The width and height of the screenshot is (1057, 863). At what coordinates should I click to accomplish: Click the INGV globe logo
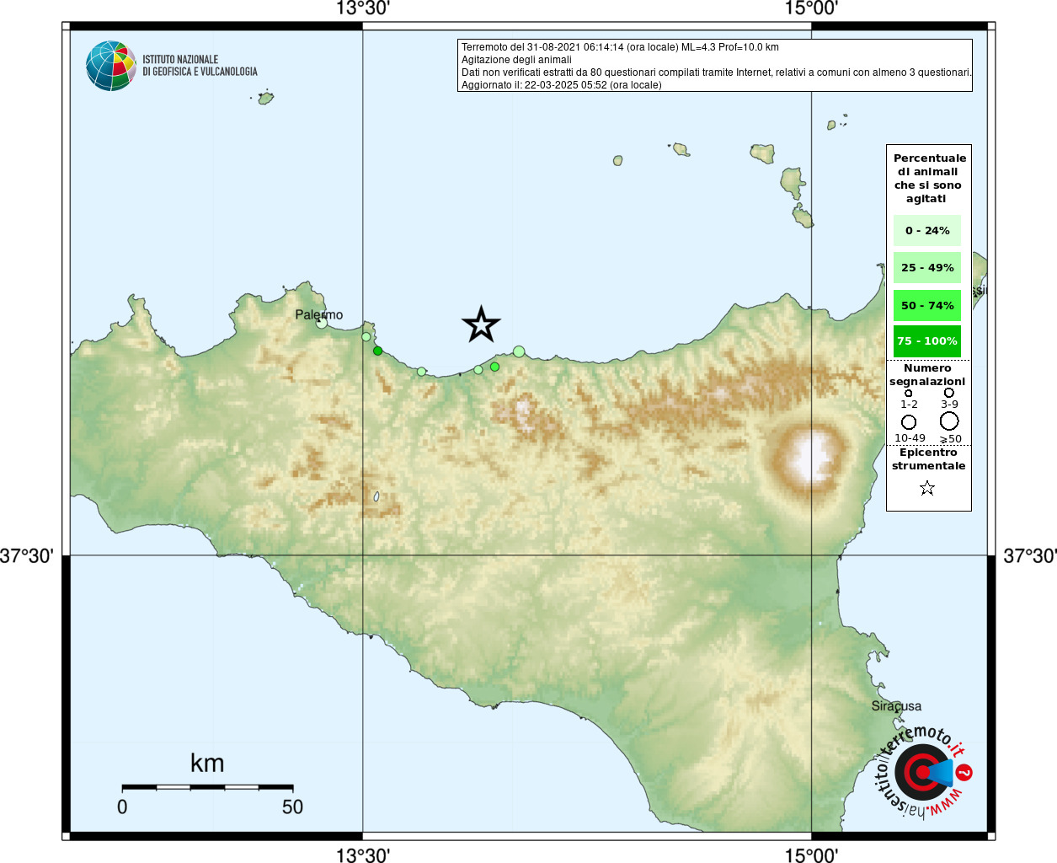111,66
